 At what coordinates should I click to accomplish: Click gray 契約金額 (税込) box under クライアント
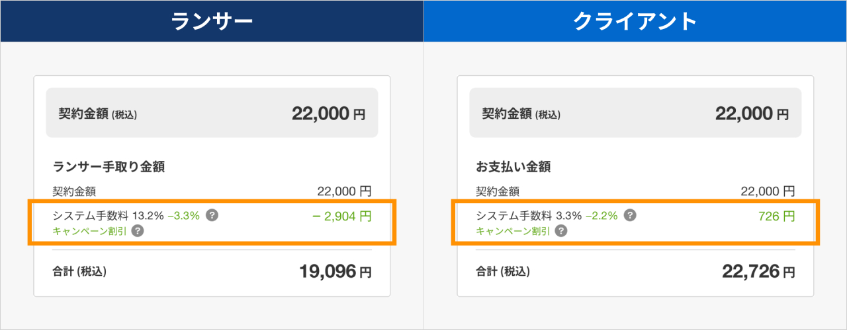(x=635, y=113)
